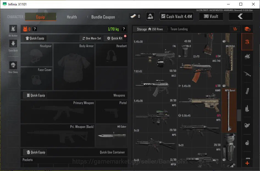The height and width of the screenshot is (171, 260).
Task: Filter storage by attachments sight category
Action: 247,126
